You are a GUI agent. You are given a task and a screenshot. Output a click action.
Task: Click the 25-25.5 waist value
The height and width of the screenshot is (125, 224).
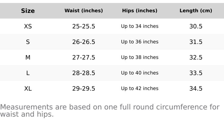(84, 26)
